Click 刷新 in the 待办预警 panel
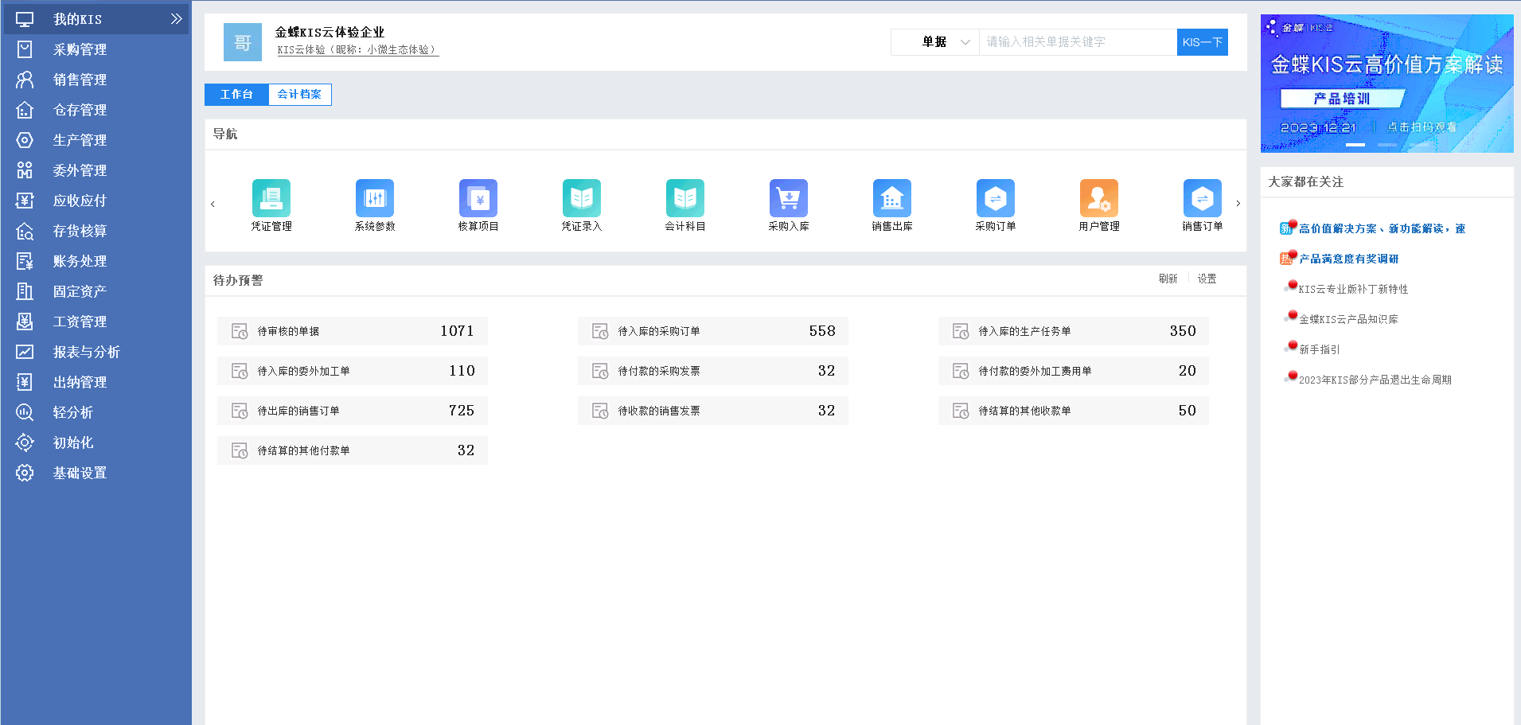Viewport: 1521px width, 725px height. point(1168,279)
